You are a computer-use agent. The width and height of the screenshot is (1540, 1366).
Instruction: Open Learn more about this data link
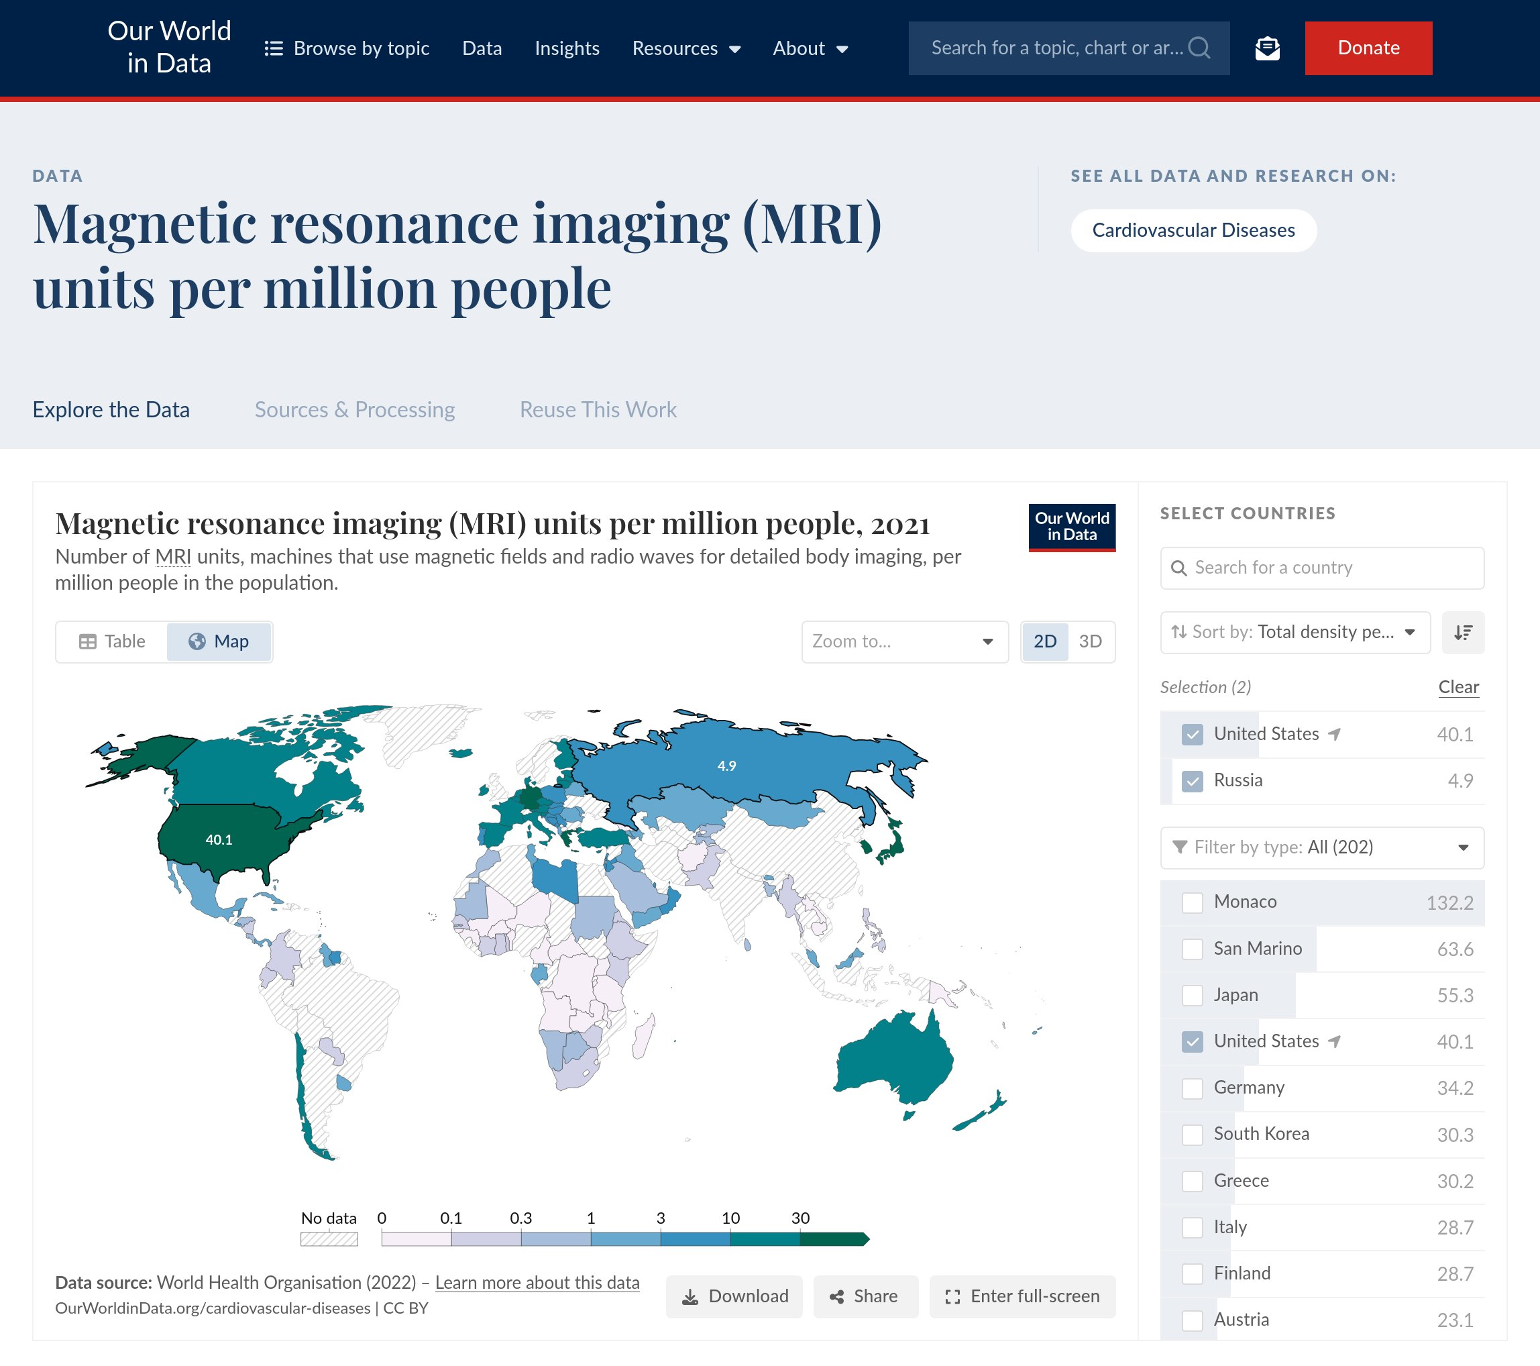click(537, 1283)
